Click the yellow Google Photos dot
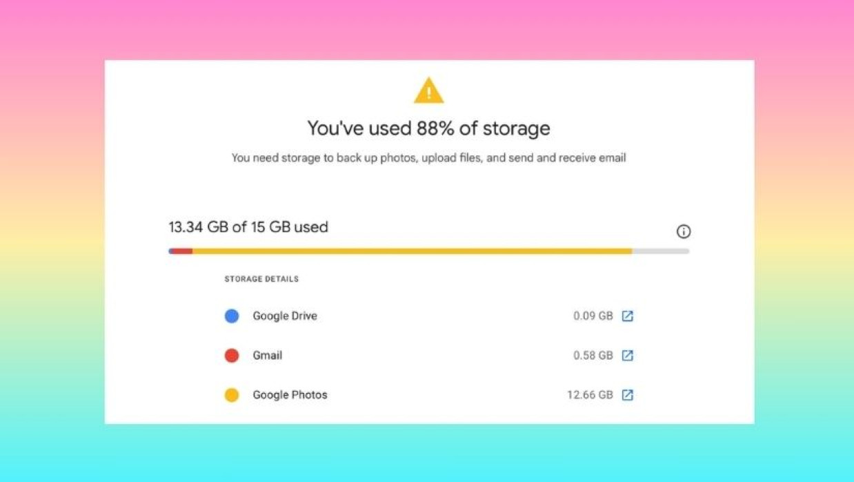Screen dimensions: 854x482 pos(232,395)
